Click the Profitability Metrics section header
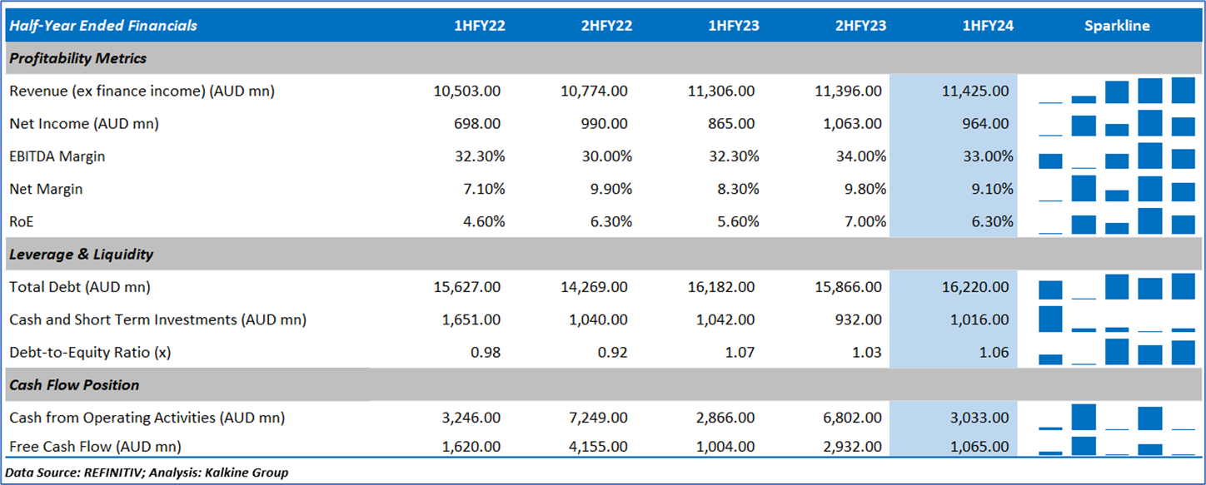The height and width of the screenshot is (485, 1206). click(78, 58)
